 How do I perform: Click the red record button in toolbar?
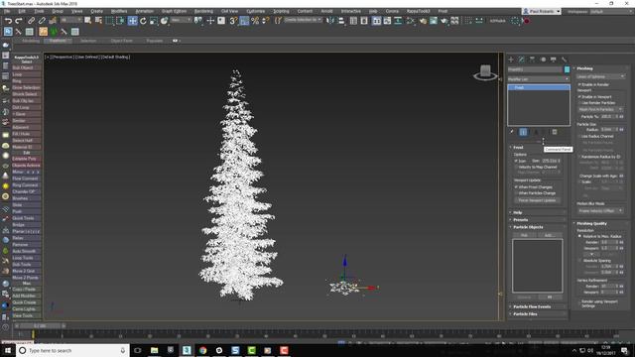[527, 21]
